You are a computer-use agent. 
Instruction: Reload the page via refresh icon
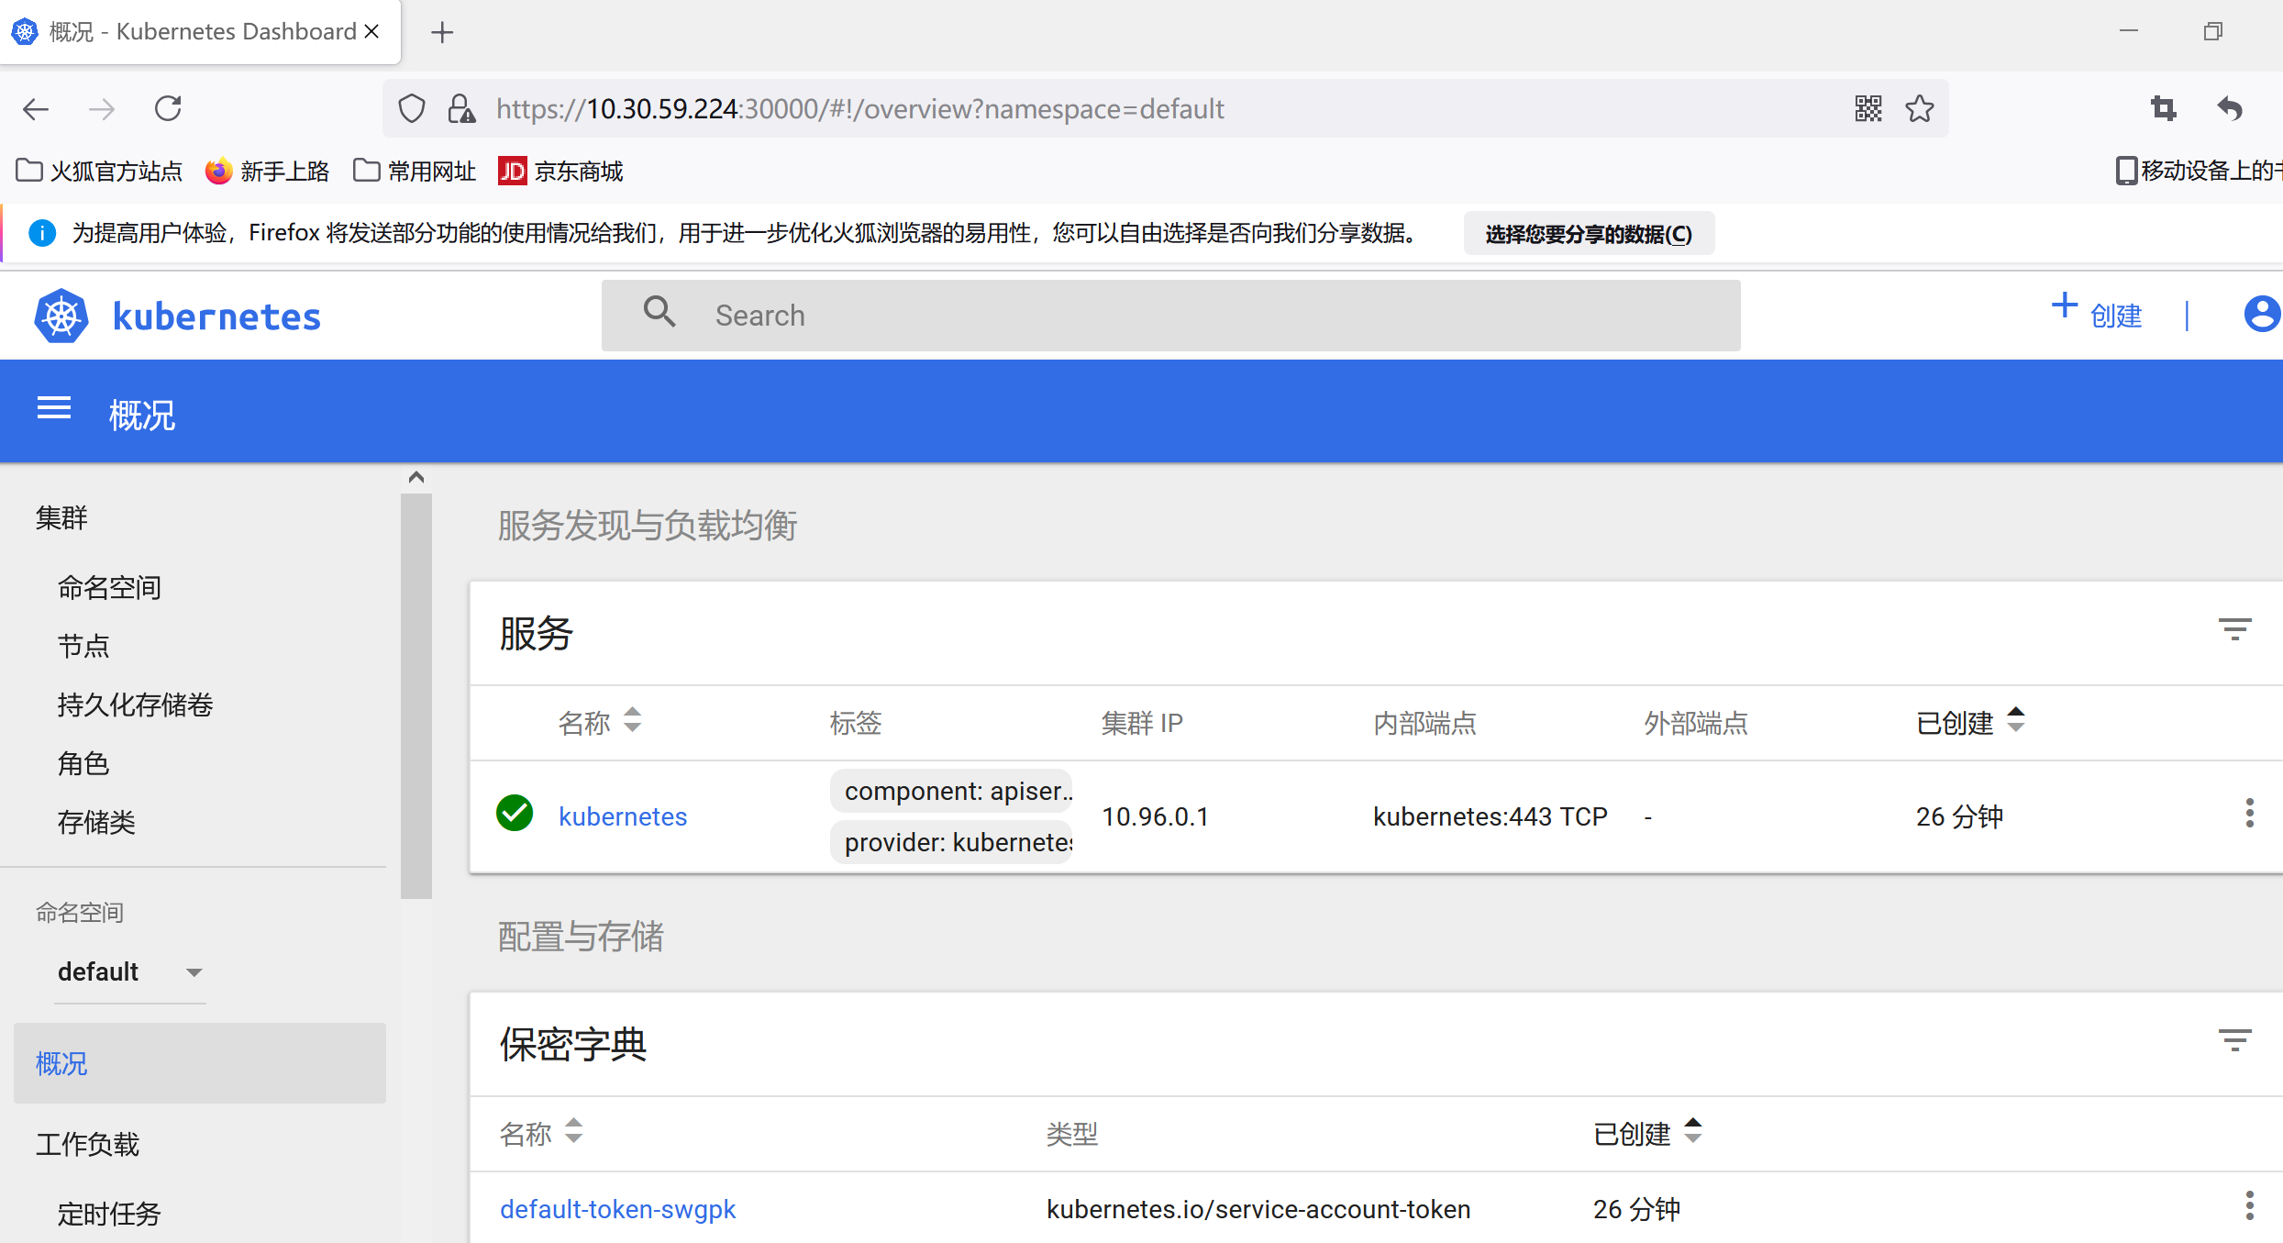pos(168,108)
